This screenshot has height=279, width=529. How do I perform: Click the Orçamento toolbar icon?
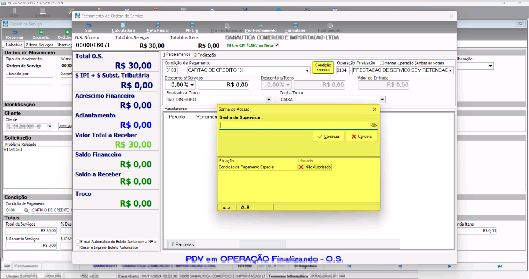[41, 35]
